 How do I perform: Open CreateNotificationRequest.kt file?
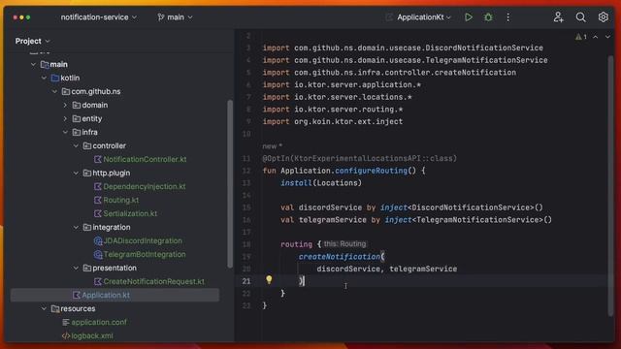[x=153, y=282]
